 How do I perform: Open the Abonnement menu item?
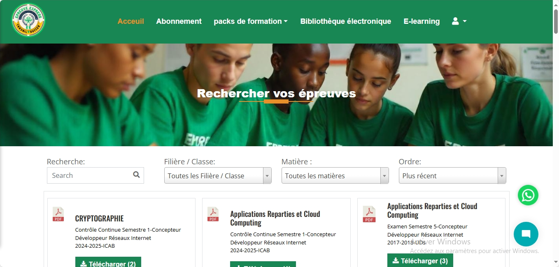point(179,21)
